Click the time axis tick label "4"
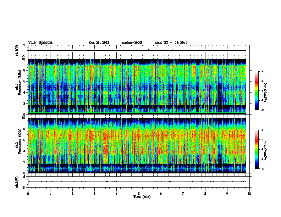 pos(117,194)
